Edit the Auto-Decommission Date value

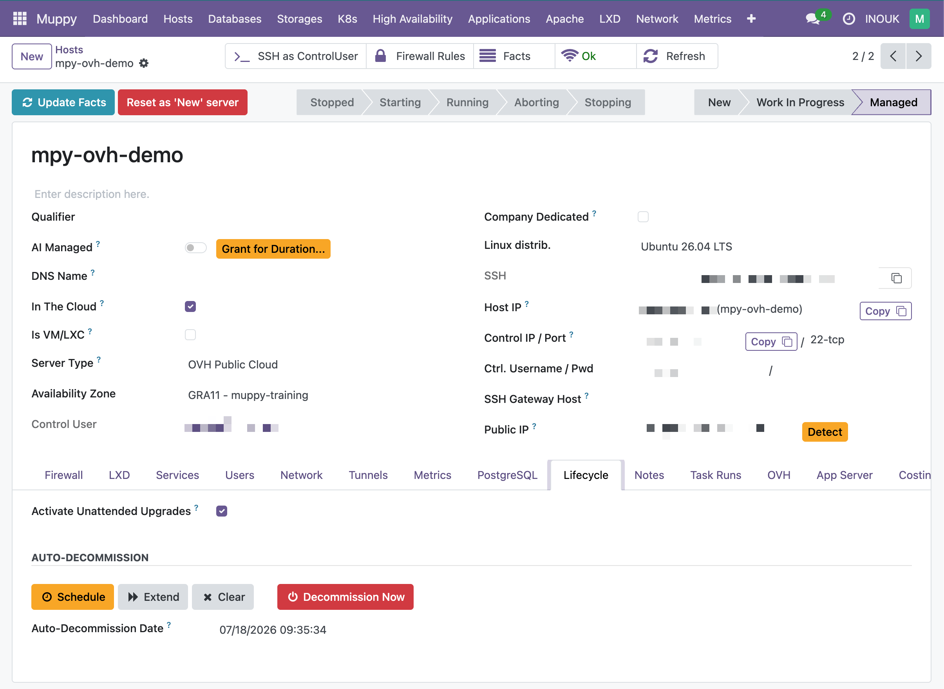click(x=273, y=630)
